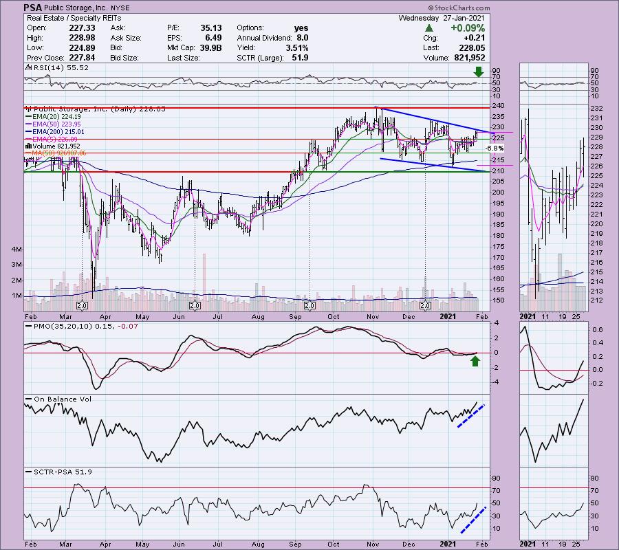Click the green up arrow in PMO panel
This screenshot has width=619, height=550.
pyautogui.click(x=475, y=361)
